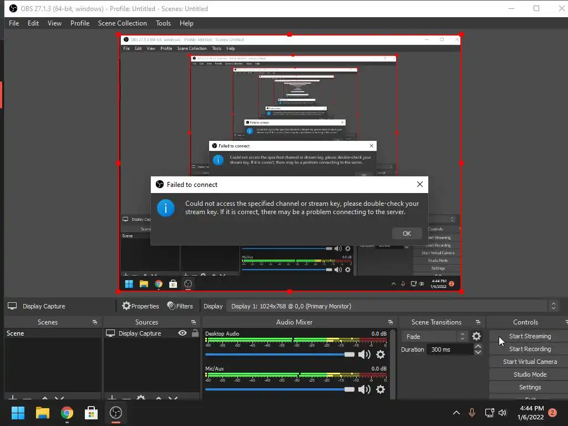Click the Duration 300 ms field
Image resolution: width=568 pixels, height=426 pixels.
tap(450, 349)
